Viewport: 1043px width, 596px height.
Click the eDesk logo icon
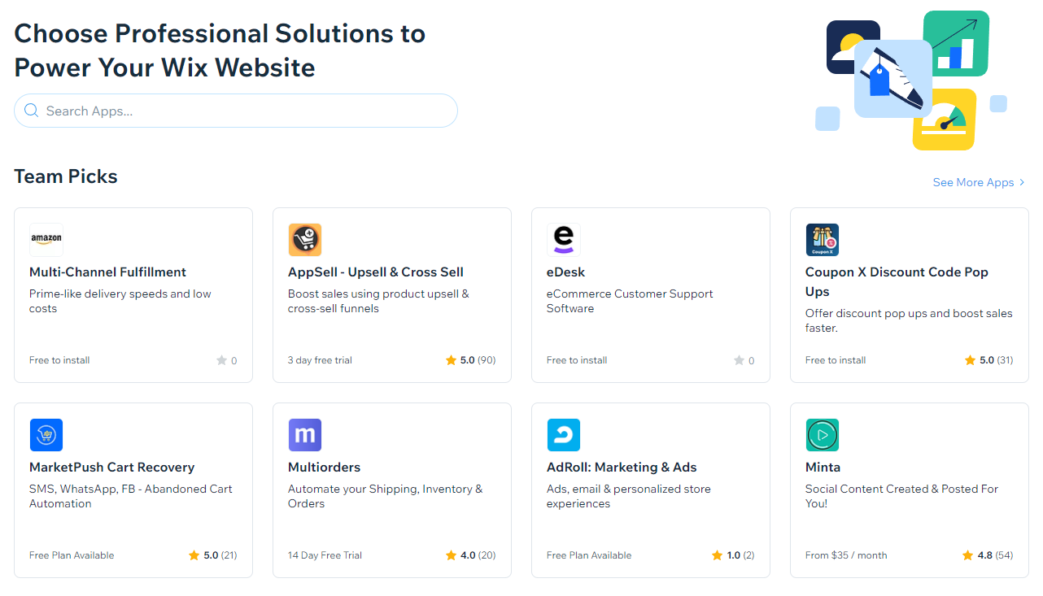[564, 240]
